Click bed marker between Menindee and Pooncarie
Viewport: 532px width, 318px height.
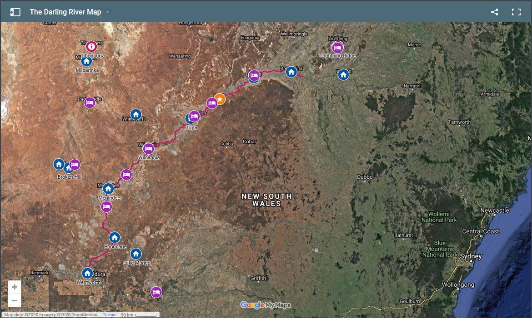point(106,206)
